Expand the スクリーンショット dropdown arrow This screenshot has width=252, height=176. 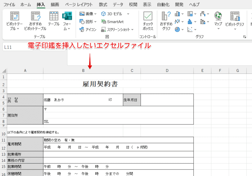coord(132,29)
